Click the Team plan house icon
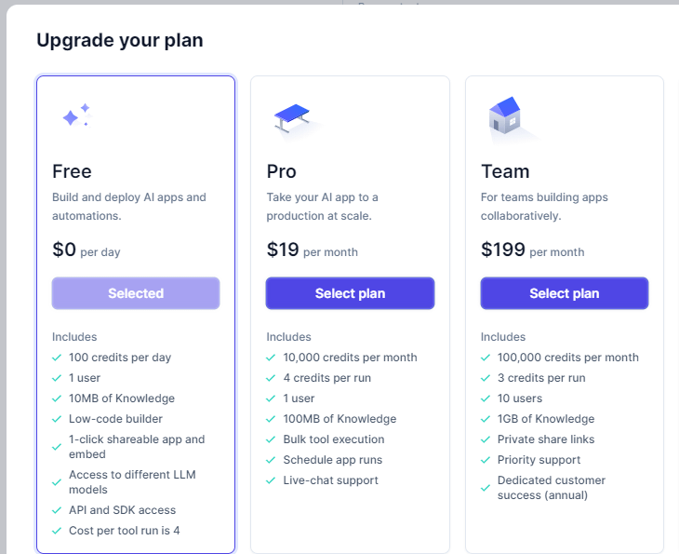The height and width of the screenshot is (554, 679). [504, 116]
